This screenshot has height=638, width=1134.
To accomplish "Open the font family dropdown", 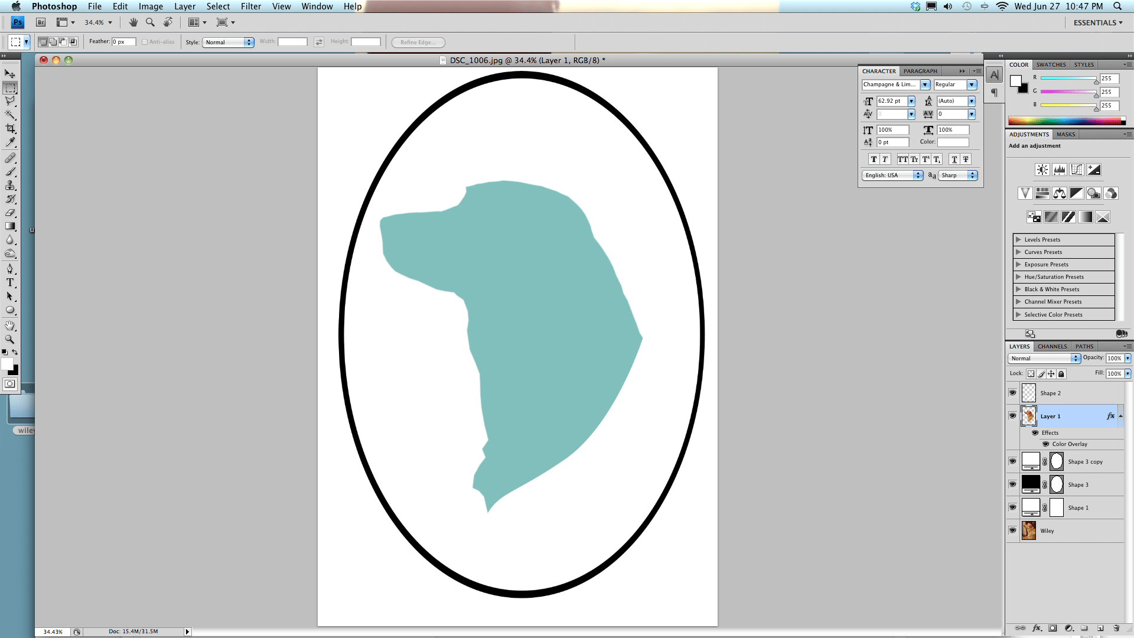I will [926, 84].
